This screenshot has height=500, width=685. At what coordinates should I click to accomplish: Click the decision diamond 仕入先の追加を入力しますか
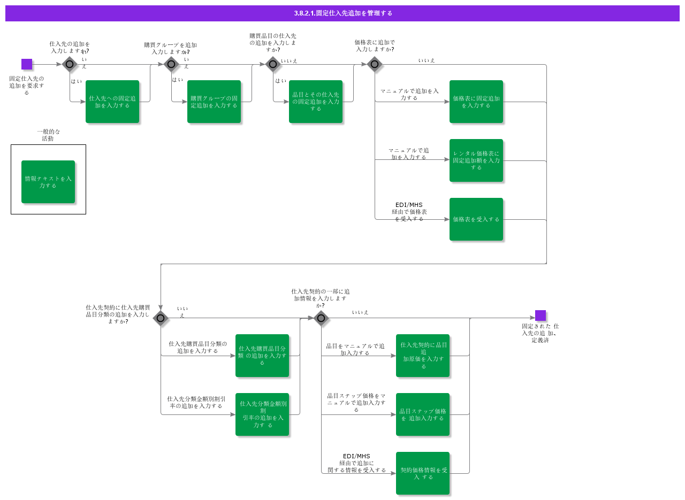coord(69,64)
